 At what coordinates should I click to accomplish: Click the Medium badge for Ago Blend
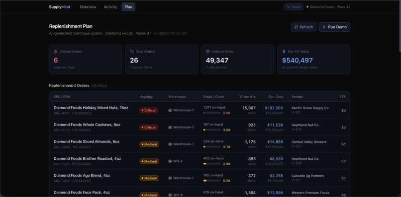tap(149, 178)
